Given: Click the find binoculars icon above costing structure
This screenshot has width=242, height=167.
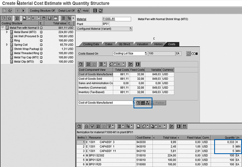Looking at the screenshot, I should (x=17, y=18).
